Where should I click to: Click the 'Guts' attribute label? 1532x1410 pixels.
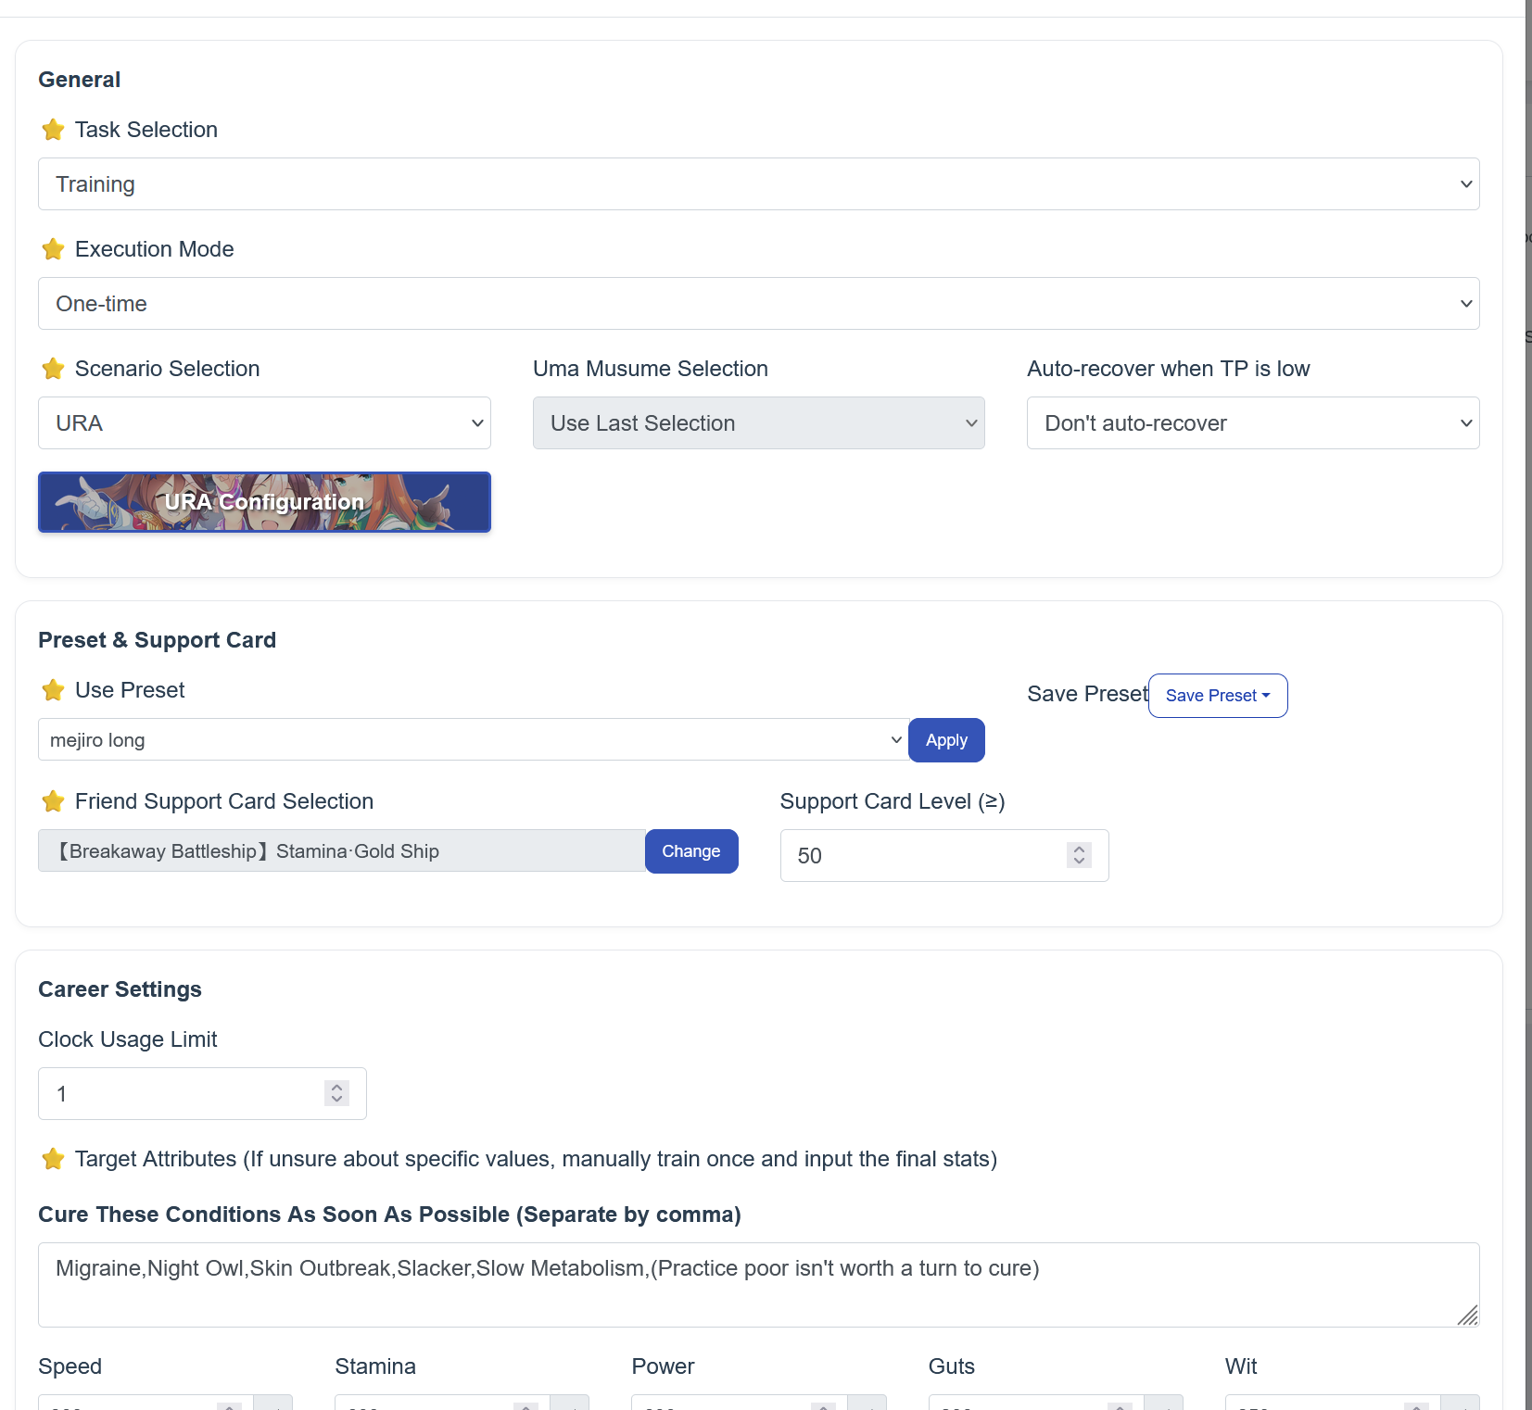pos(952,1366)
